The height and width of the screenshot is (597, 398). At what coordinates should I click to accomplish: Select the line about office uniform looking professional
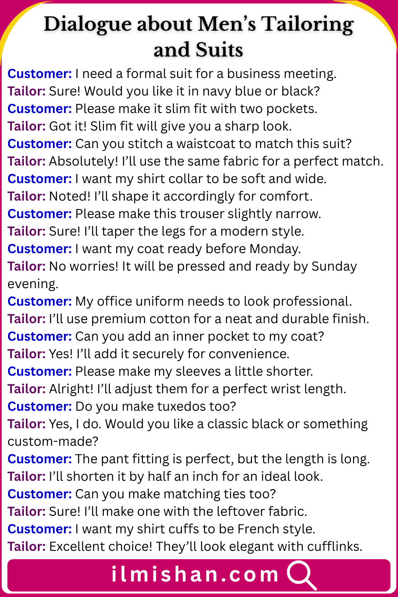click(213, 301)
